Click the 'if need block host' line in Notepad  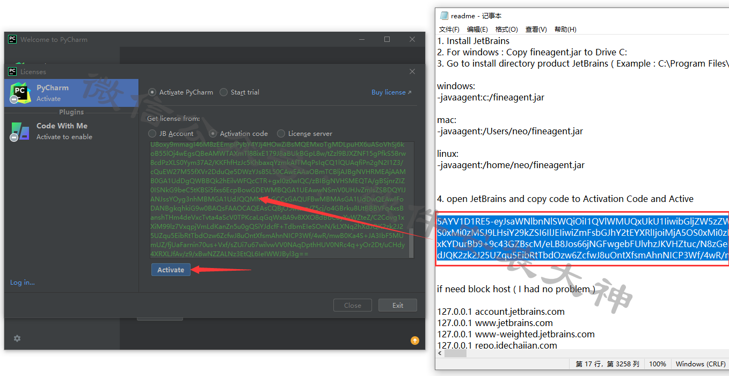click(x=516, y=289)
